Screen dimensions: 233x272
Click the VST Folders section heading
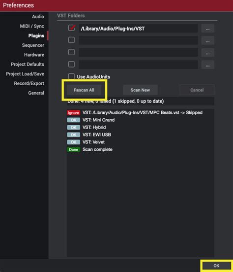(71, 16)
